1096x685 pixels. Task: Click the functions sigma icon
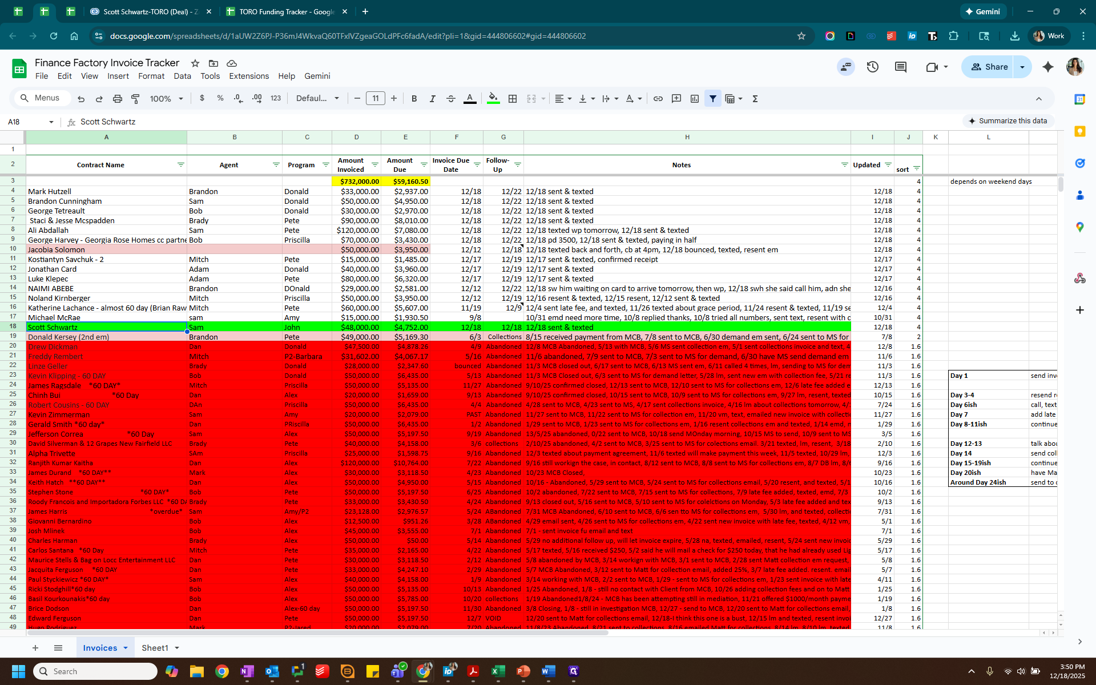click(x=755, y=99)
